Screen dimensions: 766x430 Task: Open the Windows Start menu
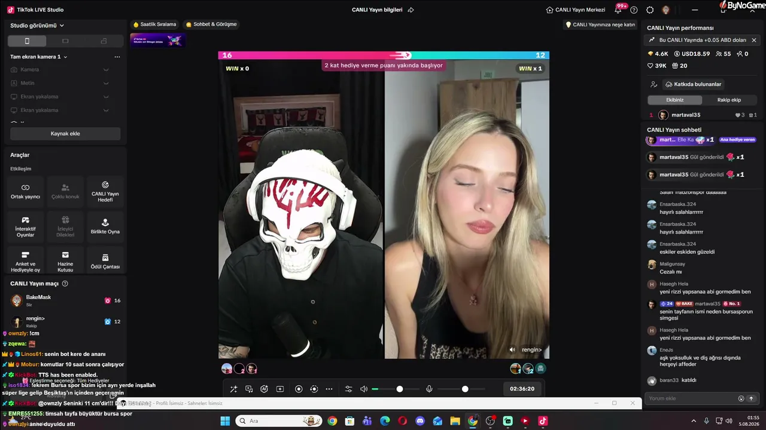(x=225, y=421)
